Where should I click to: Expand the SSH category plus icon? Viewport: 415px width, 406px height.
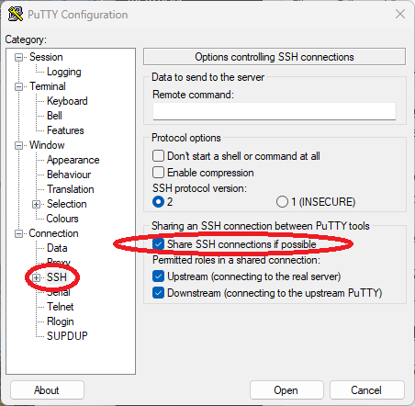(x=36, y=277)
